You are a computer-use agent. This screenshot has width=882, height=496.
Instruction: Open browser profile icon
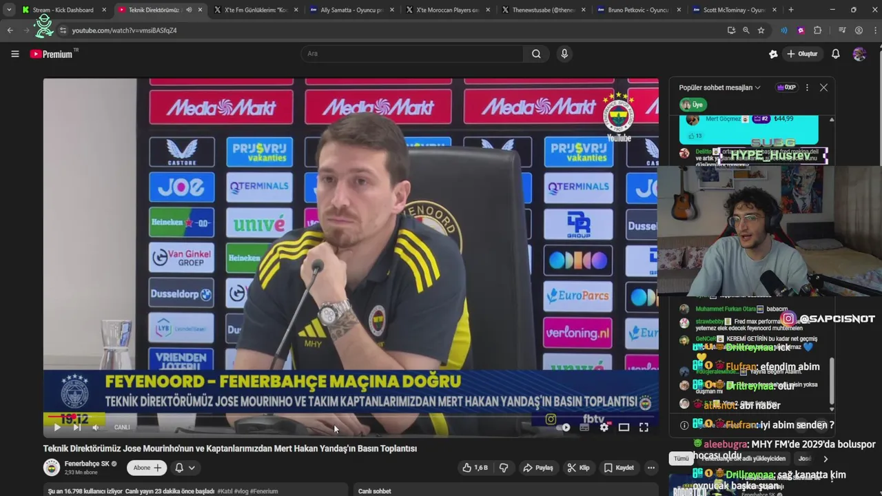[859, 30]
